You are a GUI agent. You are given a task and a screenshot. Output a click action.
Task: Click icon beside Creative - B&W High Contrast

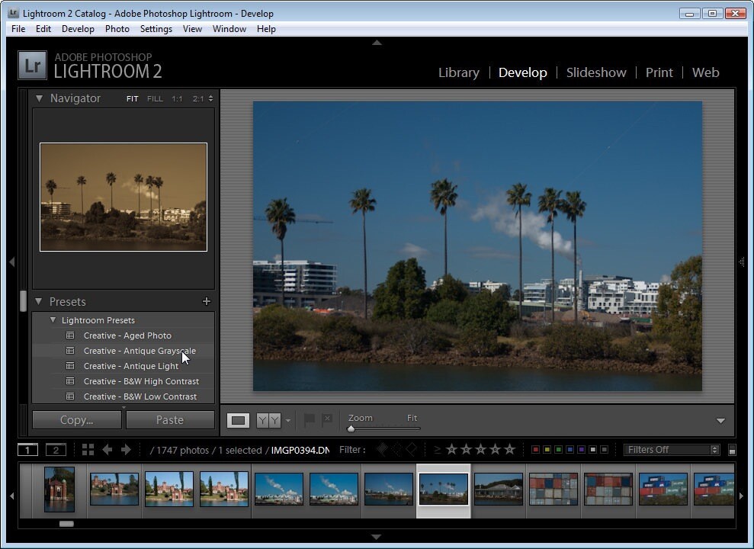70,381
